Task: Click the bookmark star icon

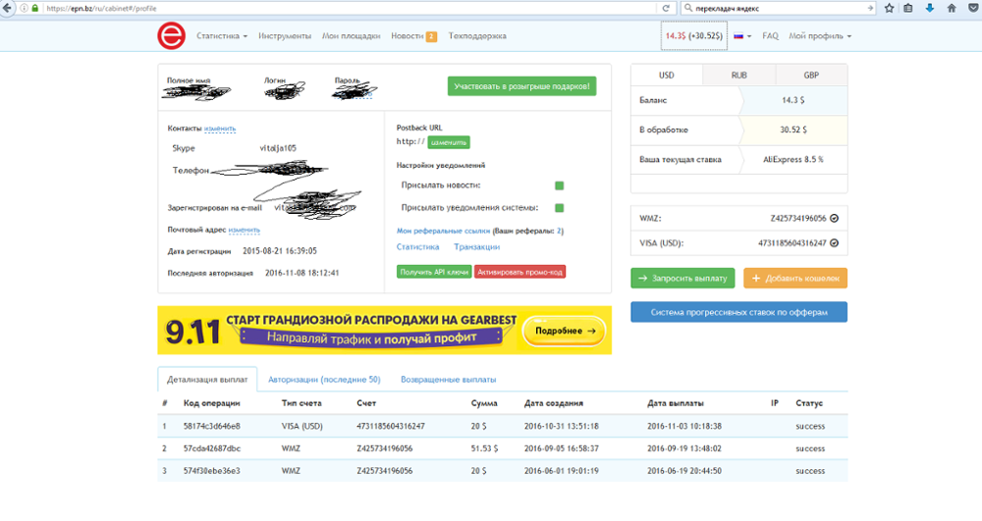Action: [x=889, y=8]
